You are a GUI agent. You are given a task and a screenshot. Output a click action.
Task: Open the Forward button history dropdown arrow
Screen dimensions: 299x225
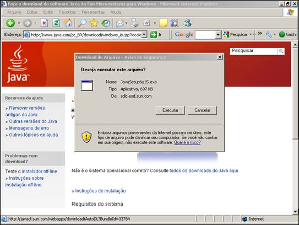tap(36, 23)
